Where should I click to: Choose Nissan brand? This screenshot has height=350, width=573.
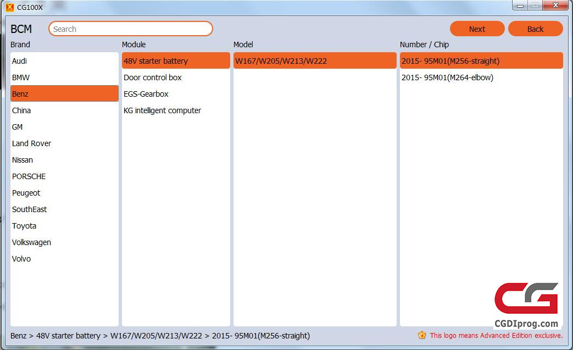pyautogui.click(x=64, y=159)
